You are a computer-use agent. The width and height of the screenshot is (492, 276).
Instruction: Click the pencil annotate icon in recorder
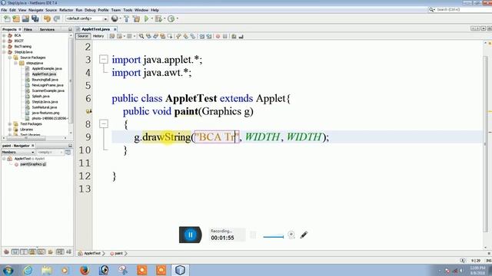304,235
